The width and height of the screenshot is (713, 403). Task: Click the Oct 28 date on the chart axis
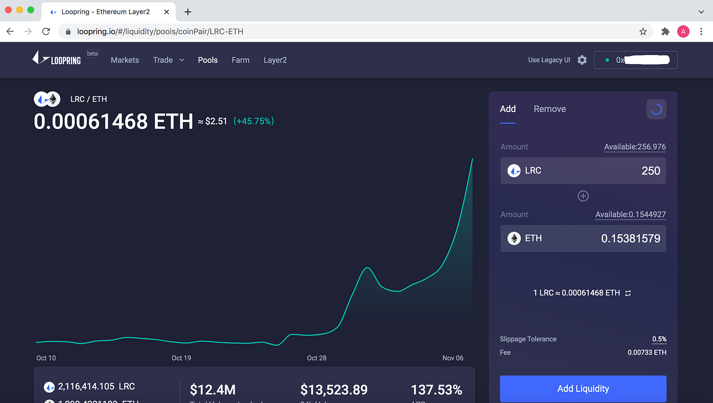(317, 358)
